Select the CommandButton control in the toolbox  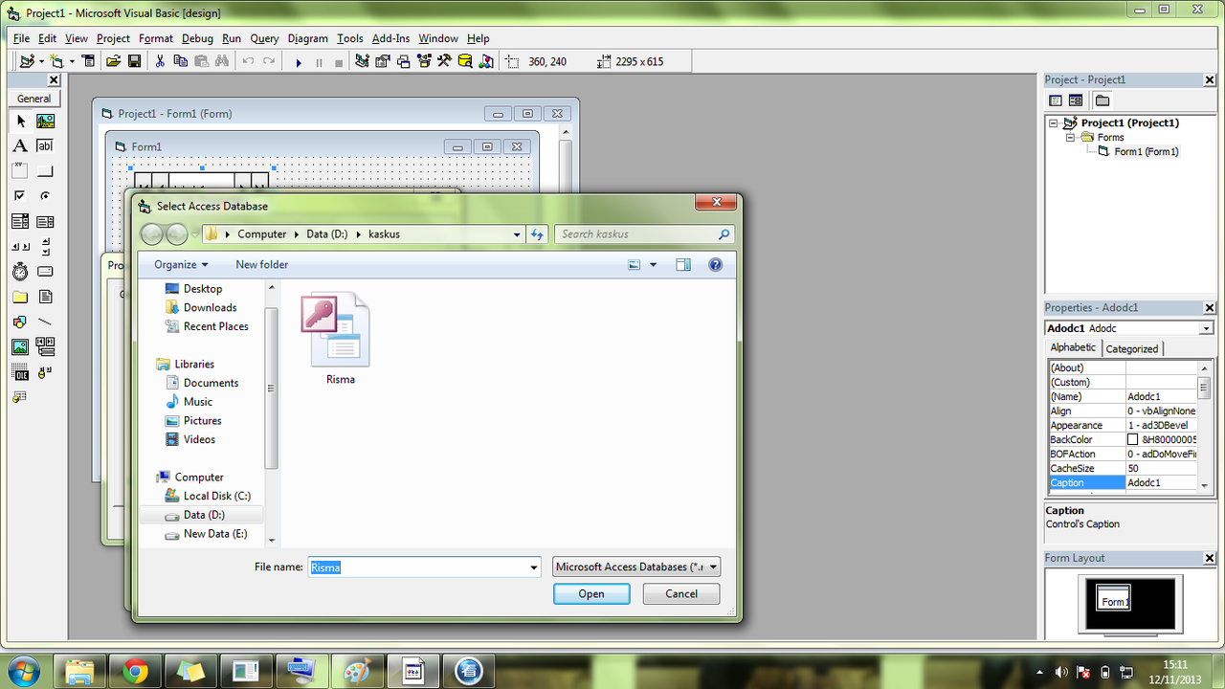pos(45,171)
